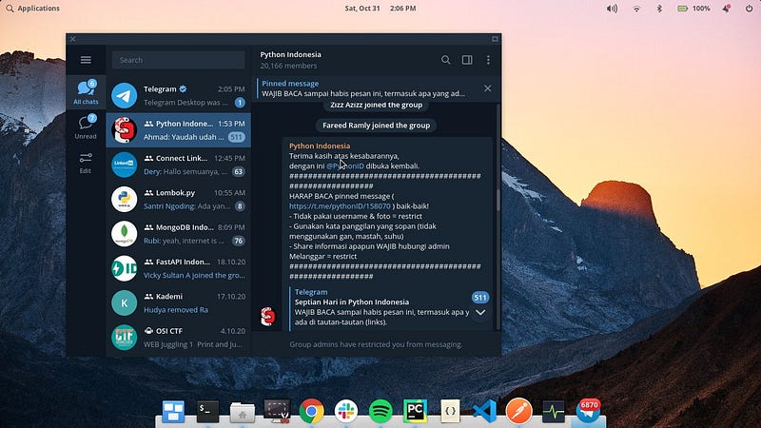
Task: Switch to the Unread chats folder
Action: (86, 127)
